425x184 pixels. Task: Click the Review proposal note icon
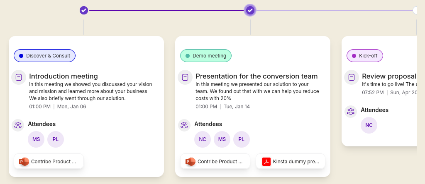352,77
